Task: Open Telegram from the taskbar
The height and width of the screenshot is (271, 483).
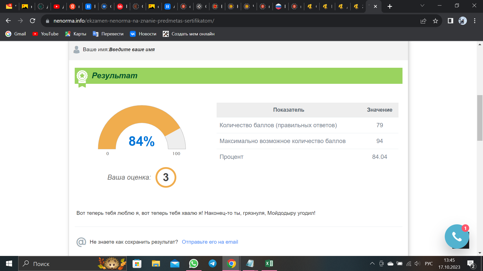Action: click(213, 263)
